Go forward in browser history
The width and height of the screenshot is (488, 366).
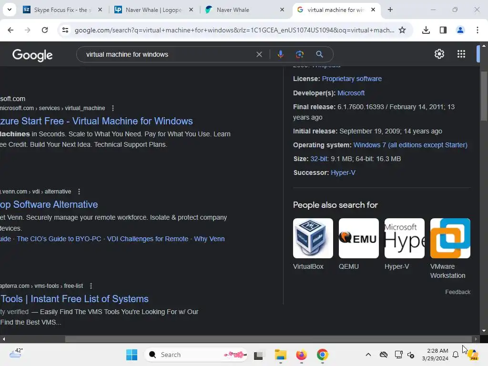[27, 30]
